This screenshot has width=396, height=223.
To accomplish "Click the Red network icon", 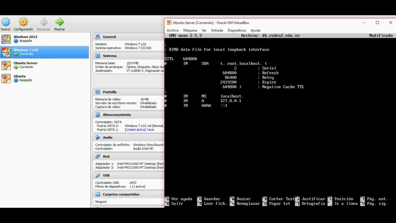I will click(98, 156).
